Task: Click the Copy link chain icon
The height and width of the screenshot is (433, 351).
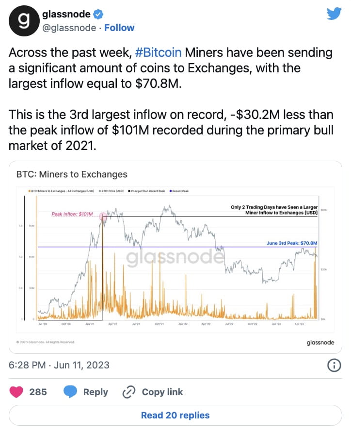Action: [128, 392]
